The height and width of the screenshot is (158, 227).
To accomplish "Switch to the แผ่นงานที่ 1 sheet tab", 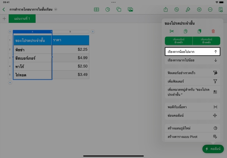I will click(22, 19).
